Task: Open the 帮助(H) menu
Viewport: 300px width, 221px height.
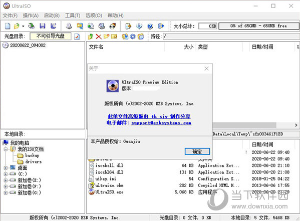Action: click(115, 15)
